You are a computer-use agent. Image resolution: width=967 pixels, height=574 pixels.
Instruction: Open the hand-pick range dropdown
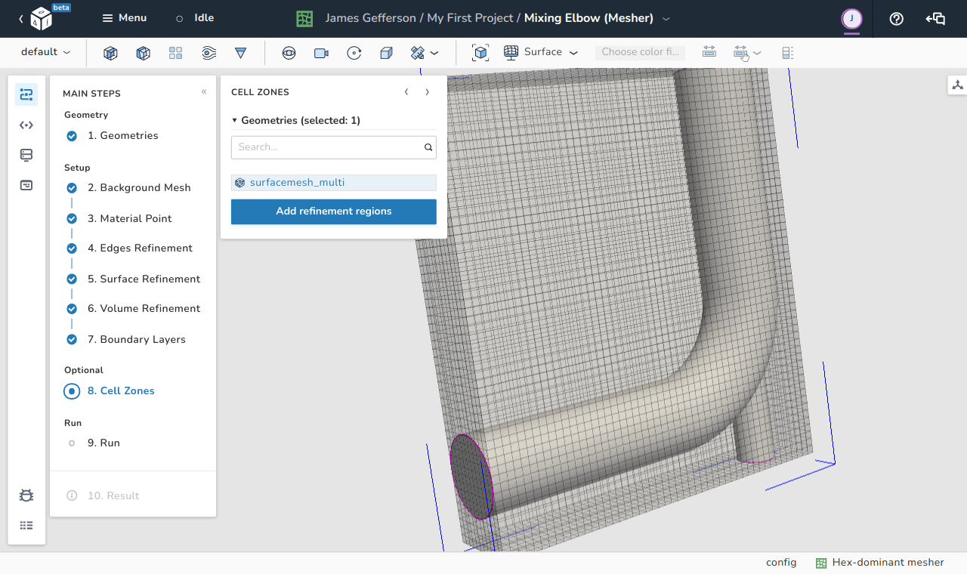746,53
